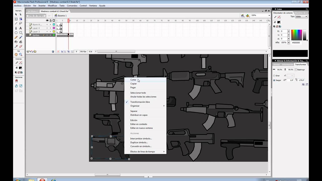Click Escena 1 in the edit bar
Viewport: 322px width, 181px height.
[x=62, y=16]
